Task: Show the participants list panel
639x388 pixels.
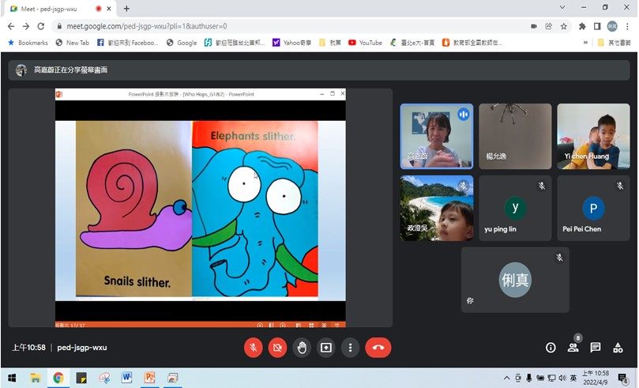Action: coord(573,348)
